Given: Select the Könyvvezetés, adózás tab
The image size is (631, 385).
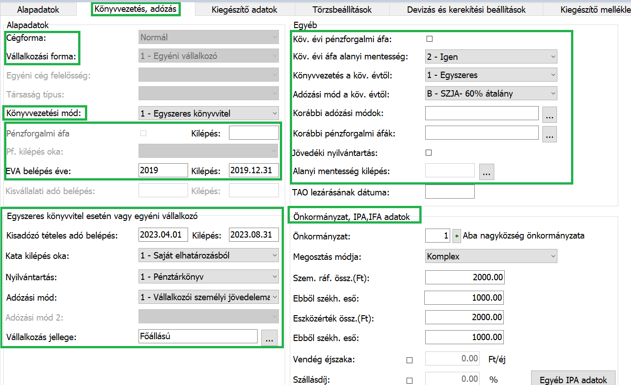Looking at the screenshot, I should [x=136, y=9].
